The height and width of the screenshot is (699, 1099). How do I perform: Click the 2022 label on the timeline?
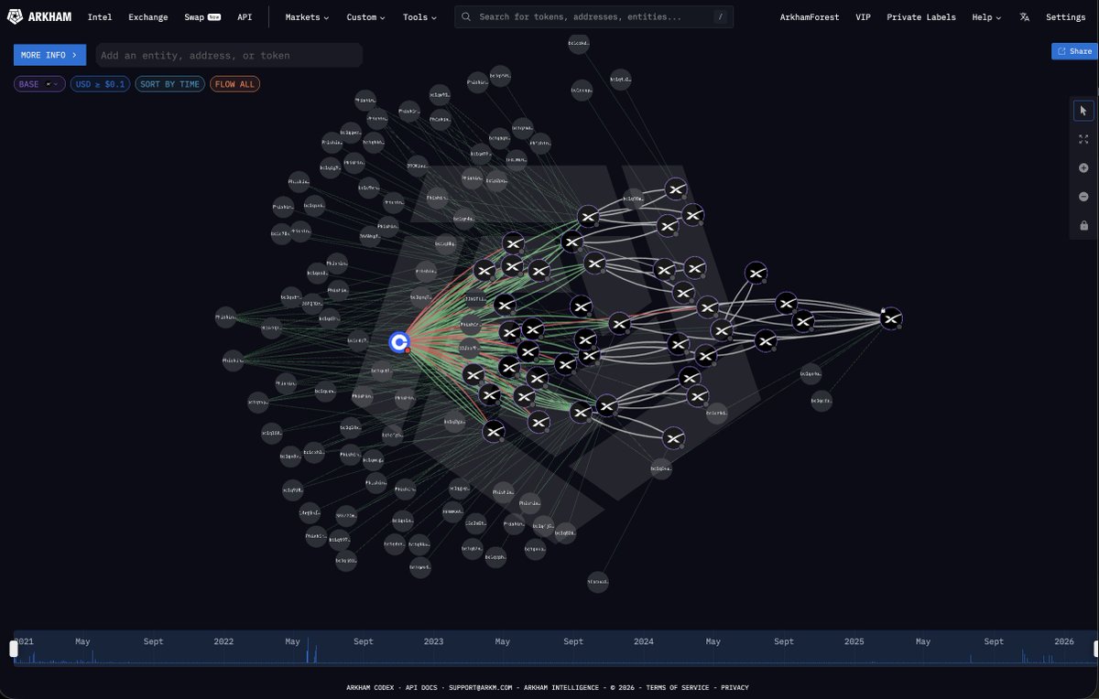tap(223, 641)
